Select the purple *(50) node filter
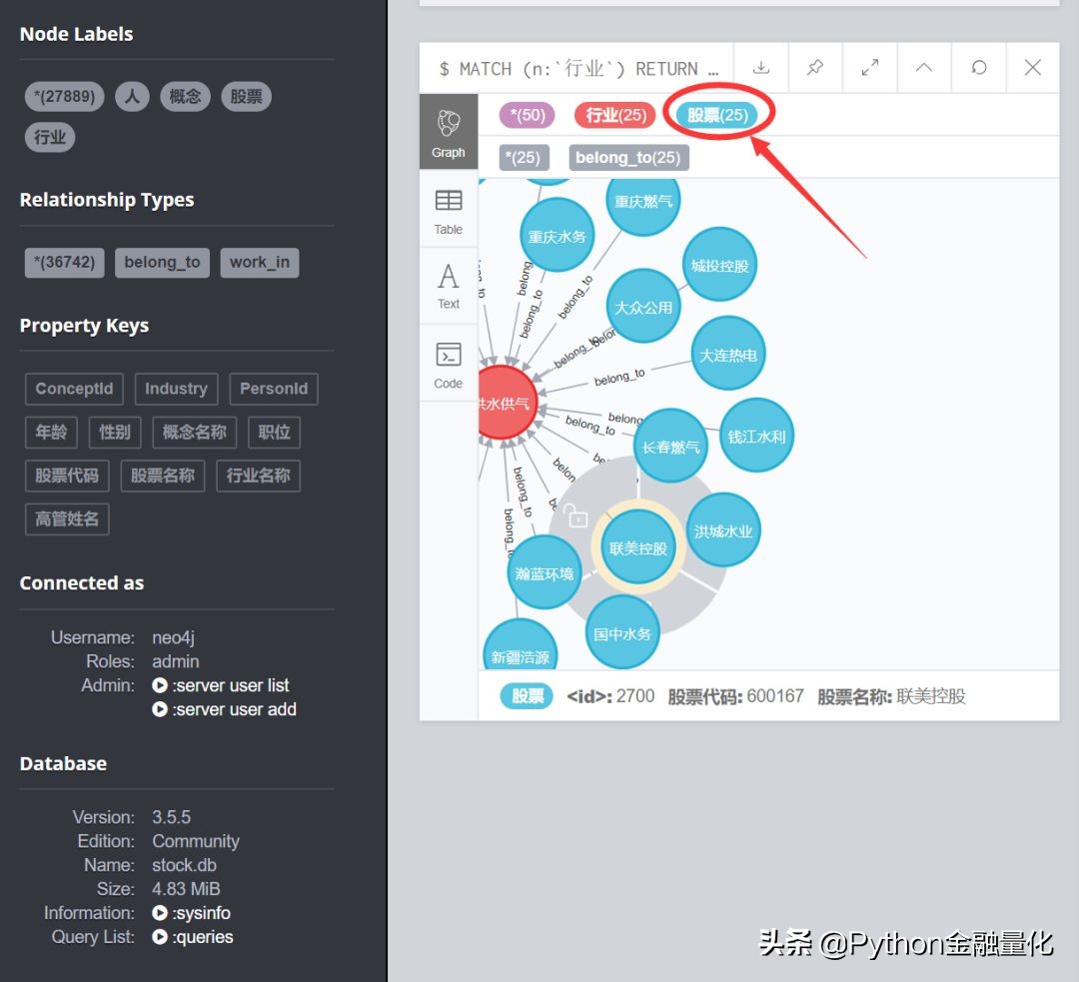The image size is (1079, 982). coord(527,115)
